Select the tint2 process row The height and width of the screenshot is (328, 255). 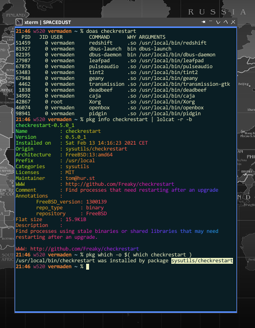click(x=107, y=73)
